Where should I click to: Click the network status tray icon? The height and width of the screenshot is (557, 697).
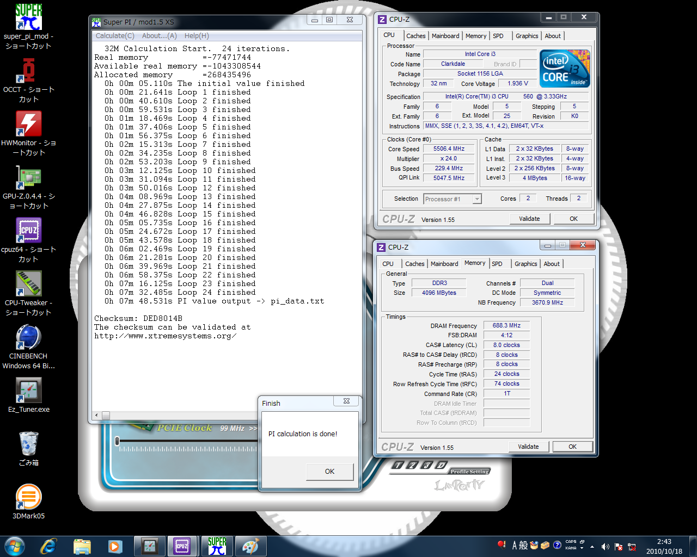pyautogui.click(x=632, y=546)
